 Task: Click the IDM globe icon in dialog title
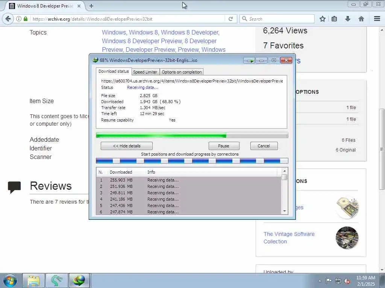(x=95, y=60)
